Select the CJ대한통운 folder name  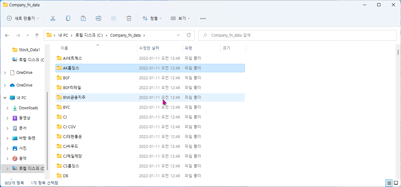click(73, 136)
